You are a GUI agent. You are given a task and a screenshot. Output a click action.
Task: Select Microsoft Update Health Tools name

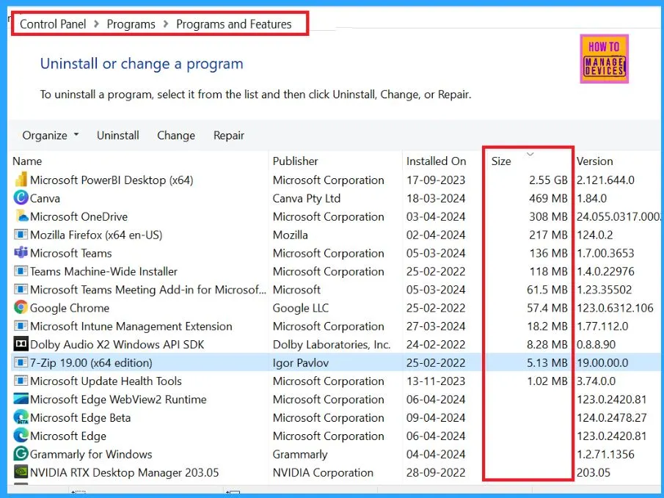(106, 381)
